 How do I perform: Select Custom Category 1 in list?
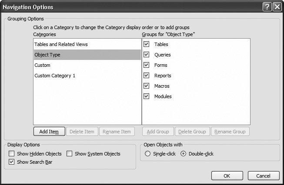[x=55, y=76]
